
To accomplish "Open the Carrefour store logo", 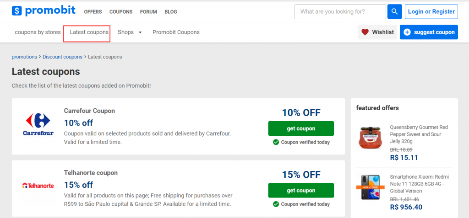I will 38,124.
